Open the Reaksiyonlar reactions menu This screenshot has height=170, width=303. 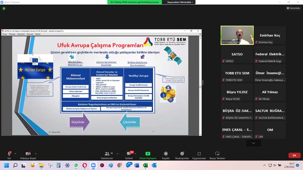(182, 154)
